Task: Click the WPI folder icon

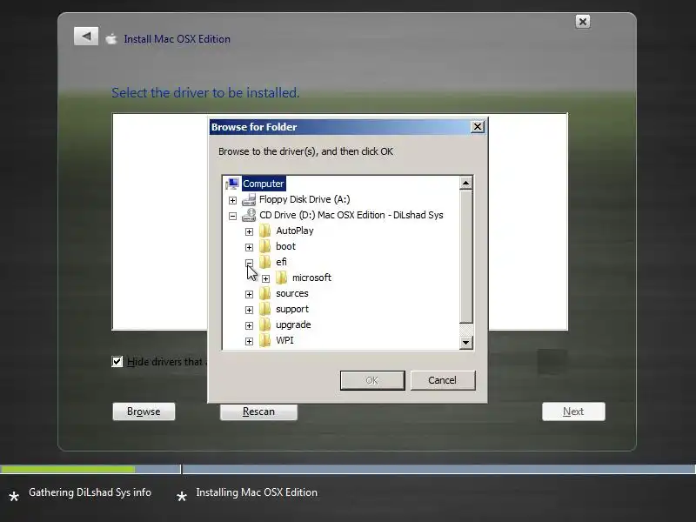Action: point(265,340)
